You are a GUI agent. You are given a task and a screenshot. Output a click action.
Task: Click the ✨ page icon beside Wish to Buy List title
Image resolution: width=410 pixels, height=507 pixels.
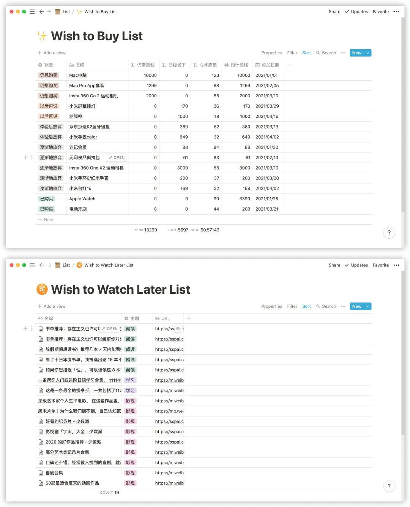click(x=42, y=36)
